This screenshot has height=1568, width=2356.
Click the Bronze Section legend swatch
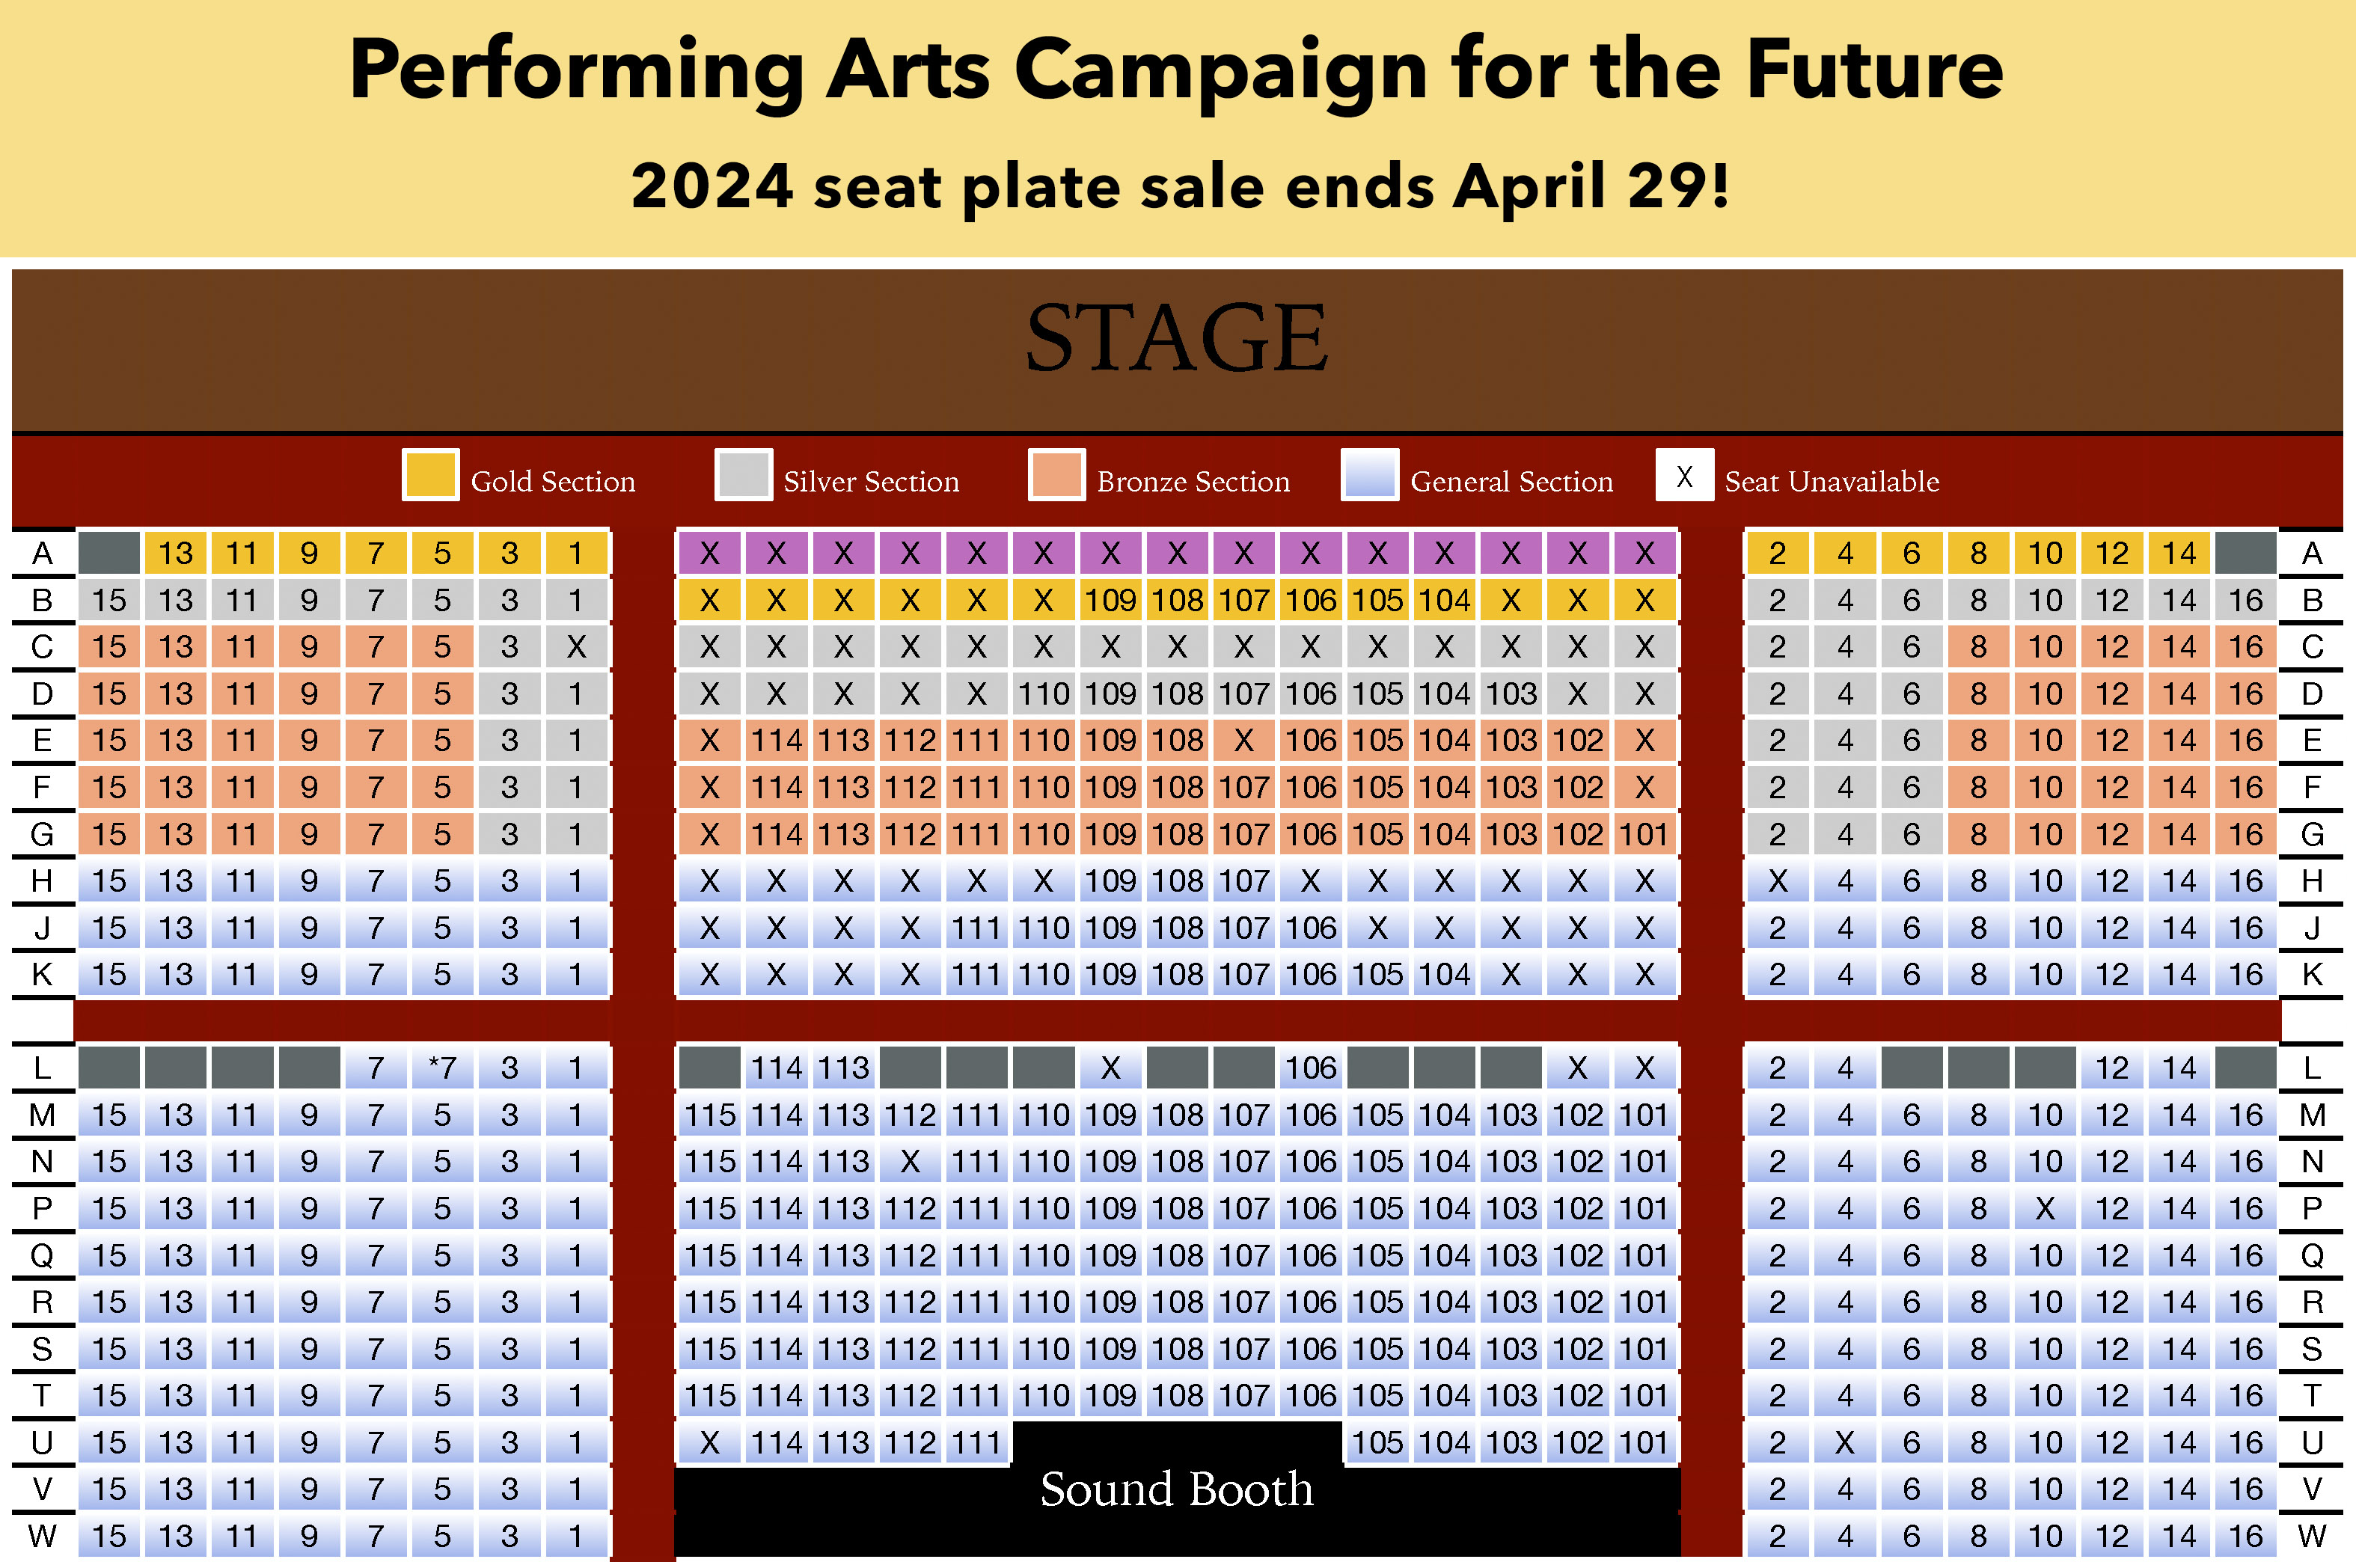(x=1056, y=474)
